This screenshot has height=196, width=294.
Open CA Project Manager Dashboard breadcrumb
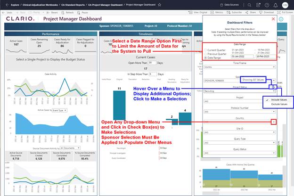(x=105, y=5)
